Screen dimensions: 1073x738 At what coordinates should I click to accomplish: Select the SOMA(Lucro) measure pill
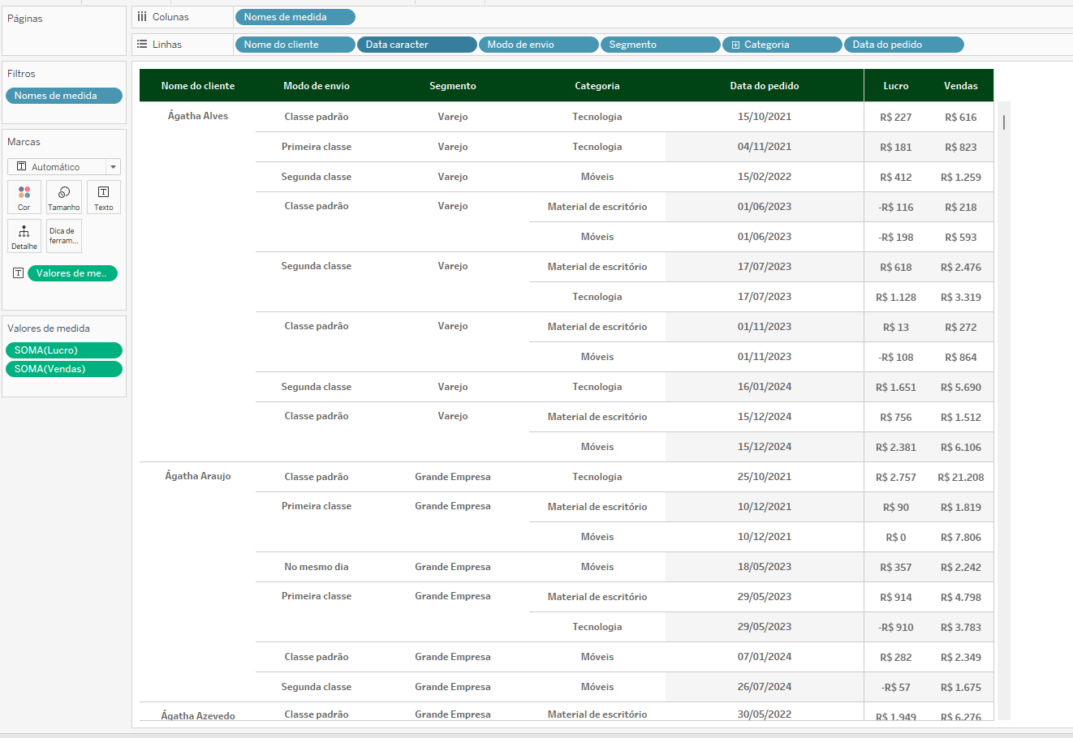63,350
